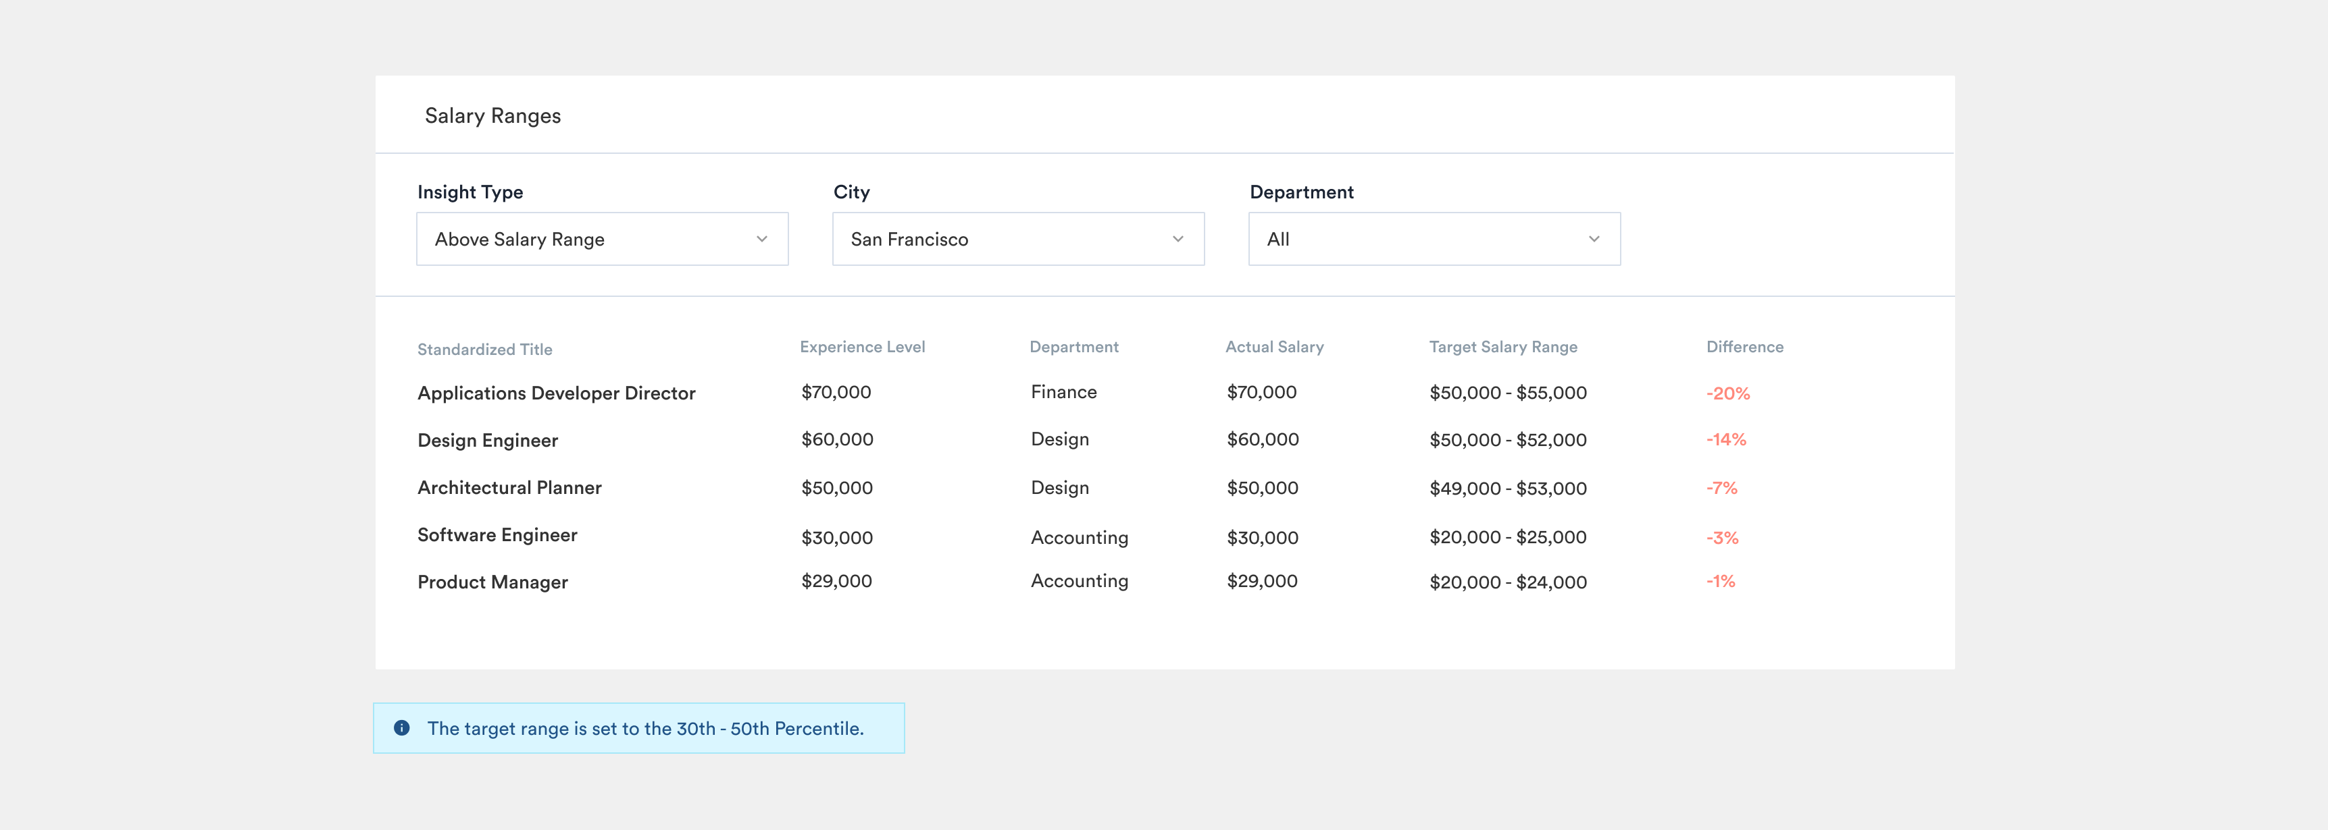
Task: Click the Standardized Title column header
Action: pyautogui.click(x=484, y=350)
